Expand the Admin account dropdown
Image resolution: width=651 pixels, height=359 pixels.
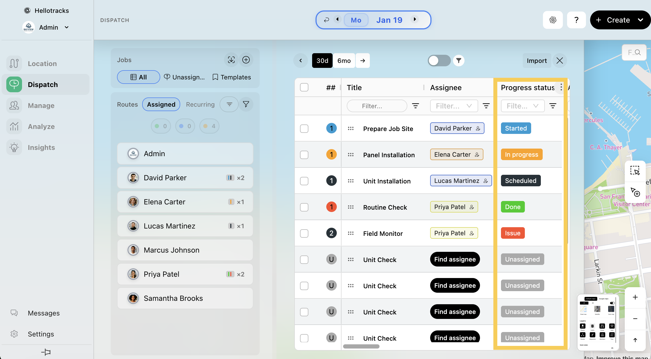pos(67,27)
